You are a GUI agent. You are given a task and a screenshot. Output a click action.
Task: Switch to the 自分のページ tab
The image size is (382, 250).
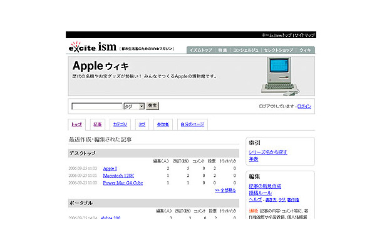pyautogui.click(x=192, y=124)
